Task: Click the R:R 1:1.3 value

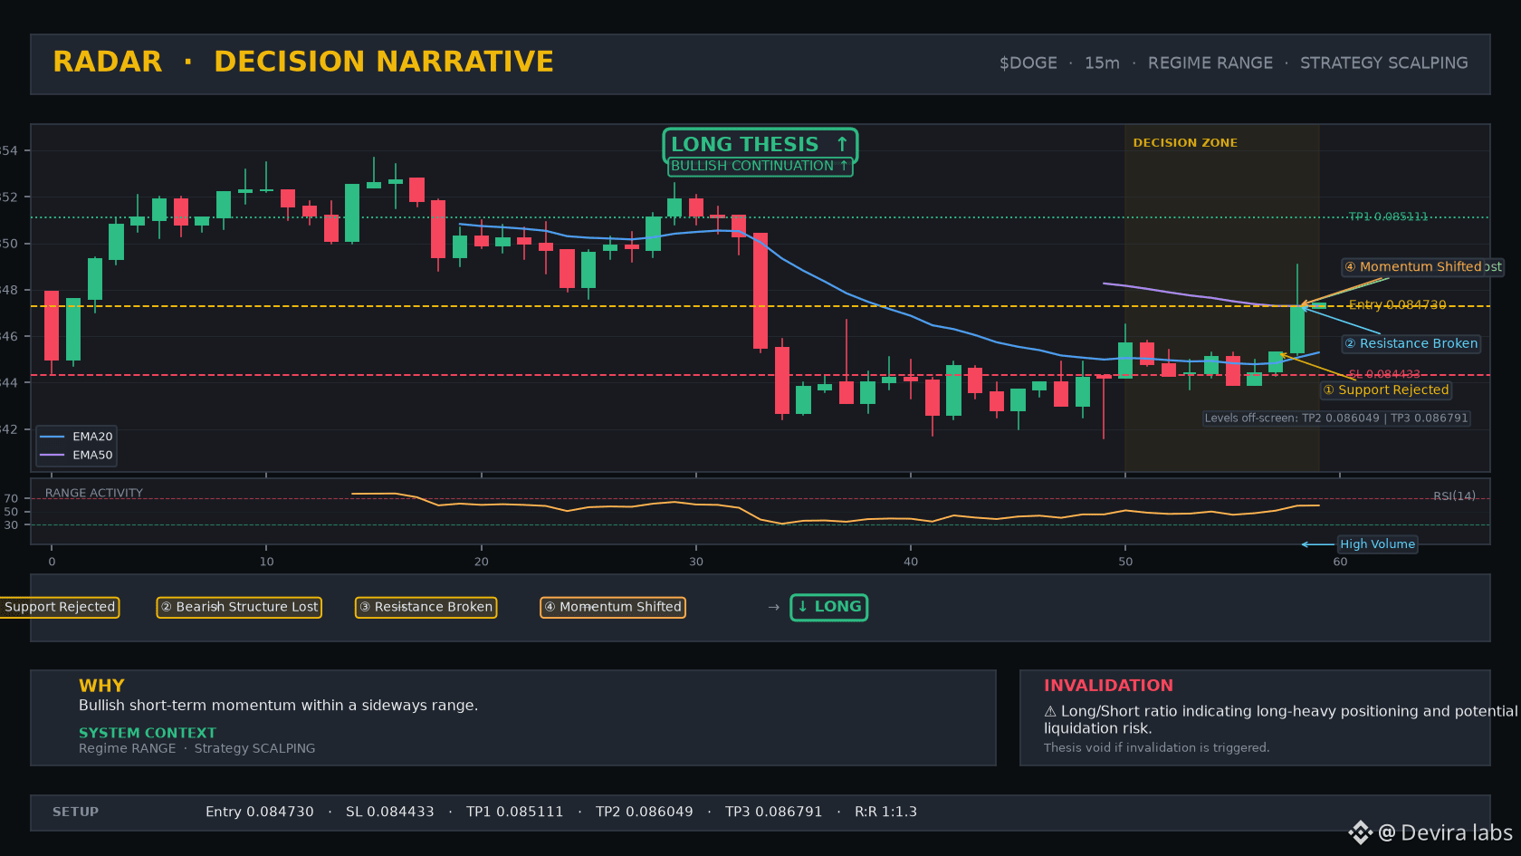Action: click(885, 812)
